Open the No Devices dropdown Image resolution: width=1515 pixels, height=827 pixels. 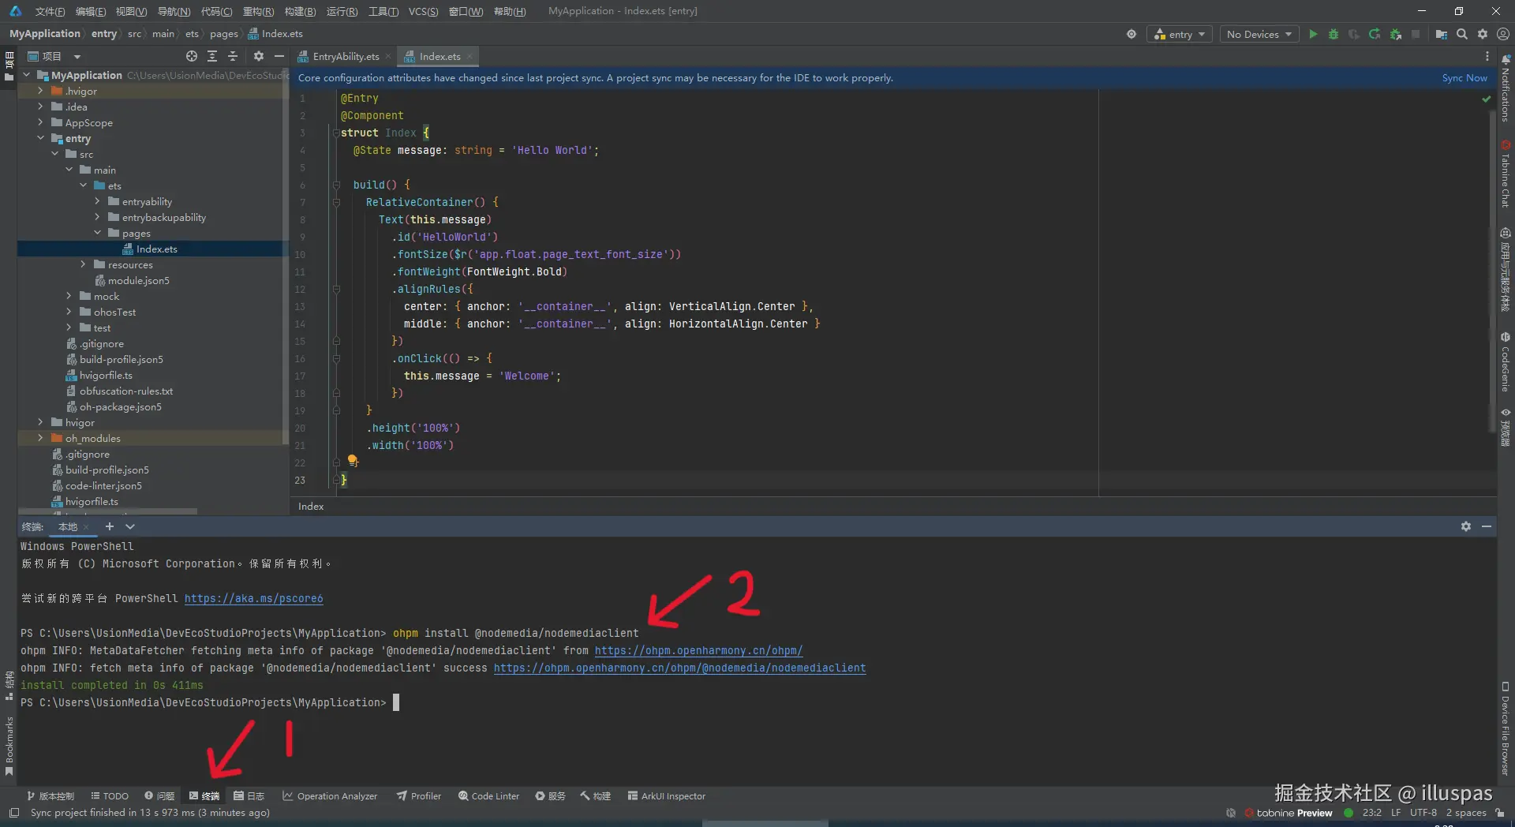[1259, 34]
